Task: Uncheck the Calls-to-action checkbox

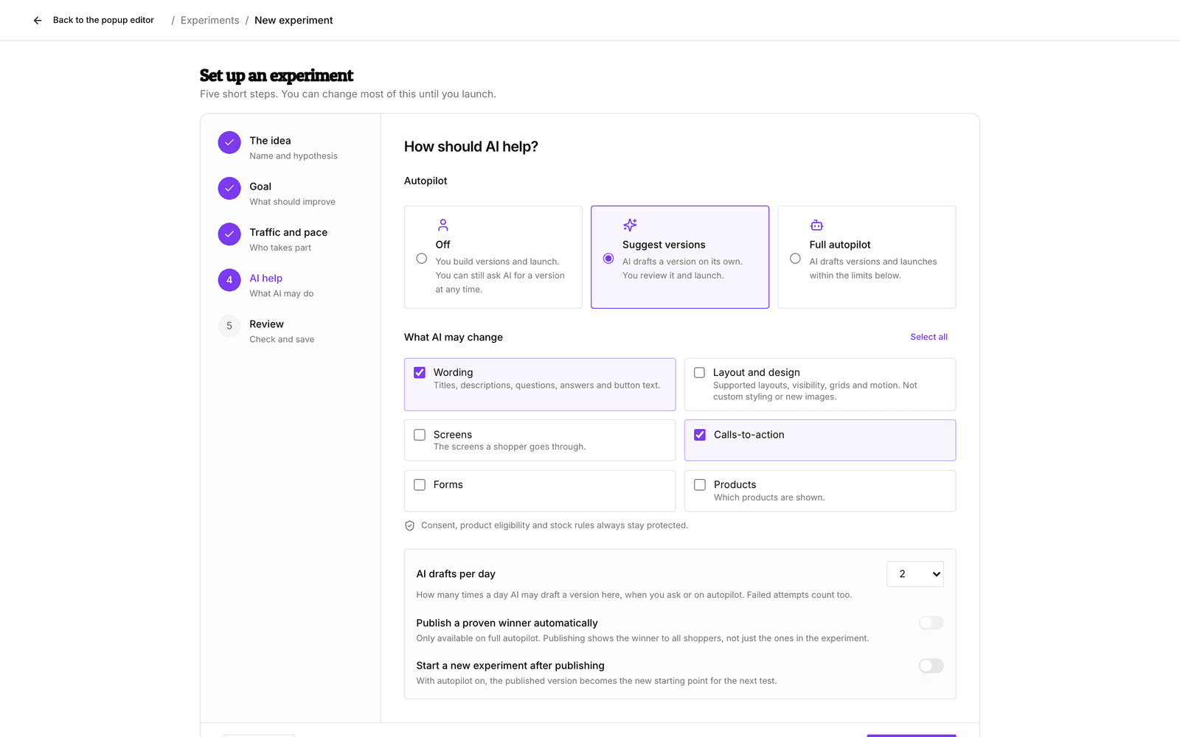Action: pos(700,435)
